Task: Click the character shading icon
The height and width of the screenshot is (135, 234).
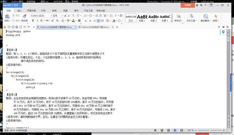Action: tap(79, 20)
